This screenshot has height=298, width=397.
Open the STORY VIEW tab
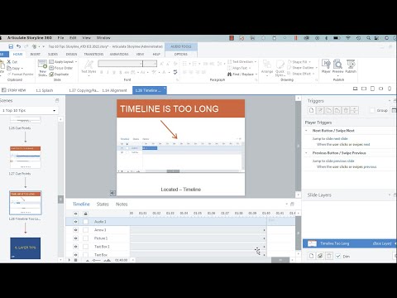tap(14, 90)
